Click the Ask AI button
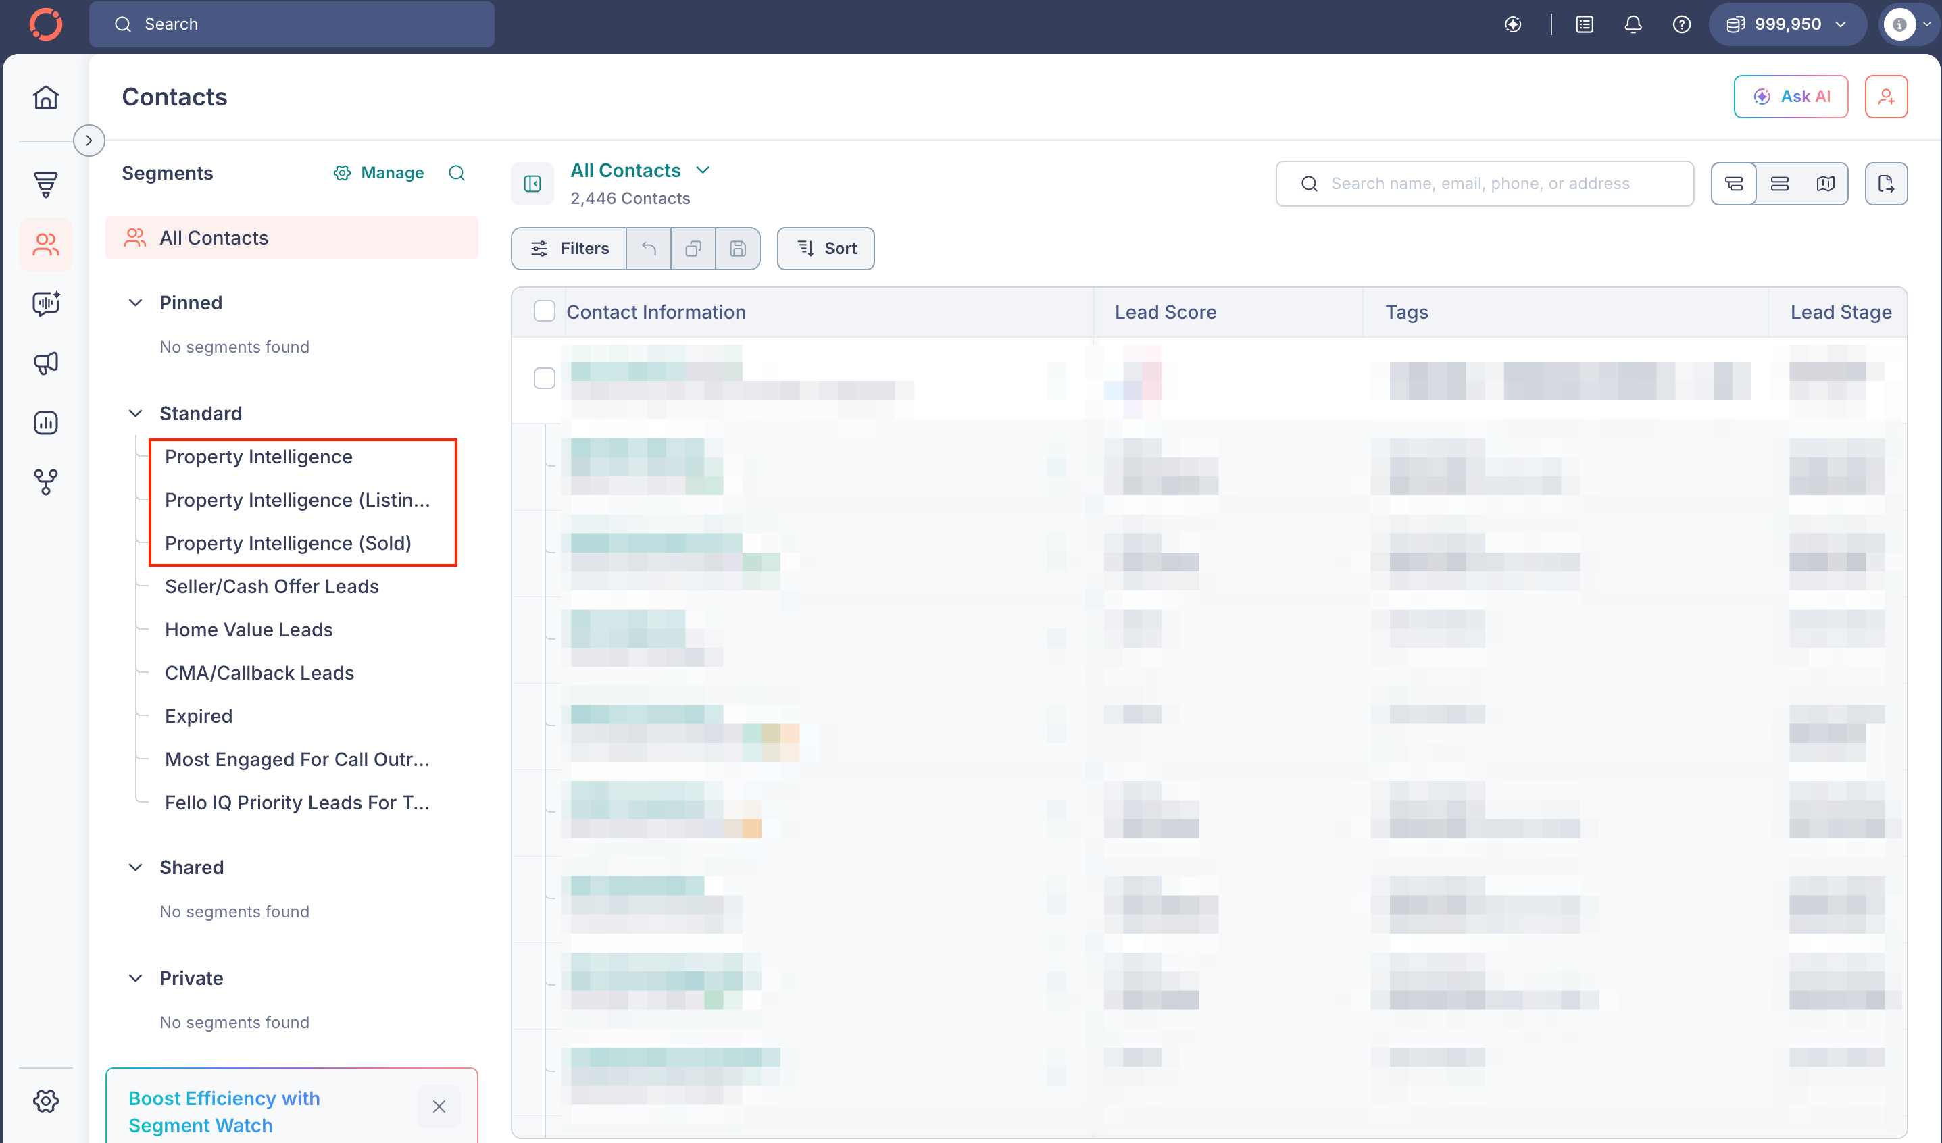 (1791, 97)
